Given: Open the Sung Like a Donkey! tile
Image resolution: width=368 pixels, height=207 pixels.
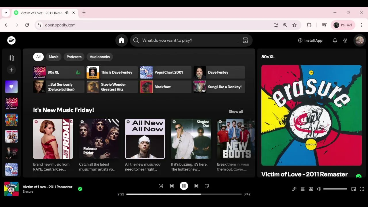Looking at the screenshot, I should [x=219, y=87].
